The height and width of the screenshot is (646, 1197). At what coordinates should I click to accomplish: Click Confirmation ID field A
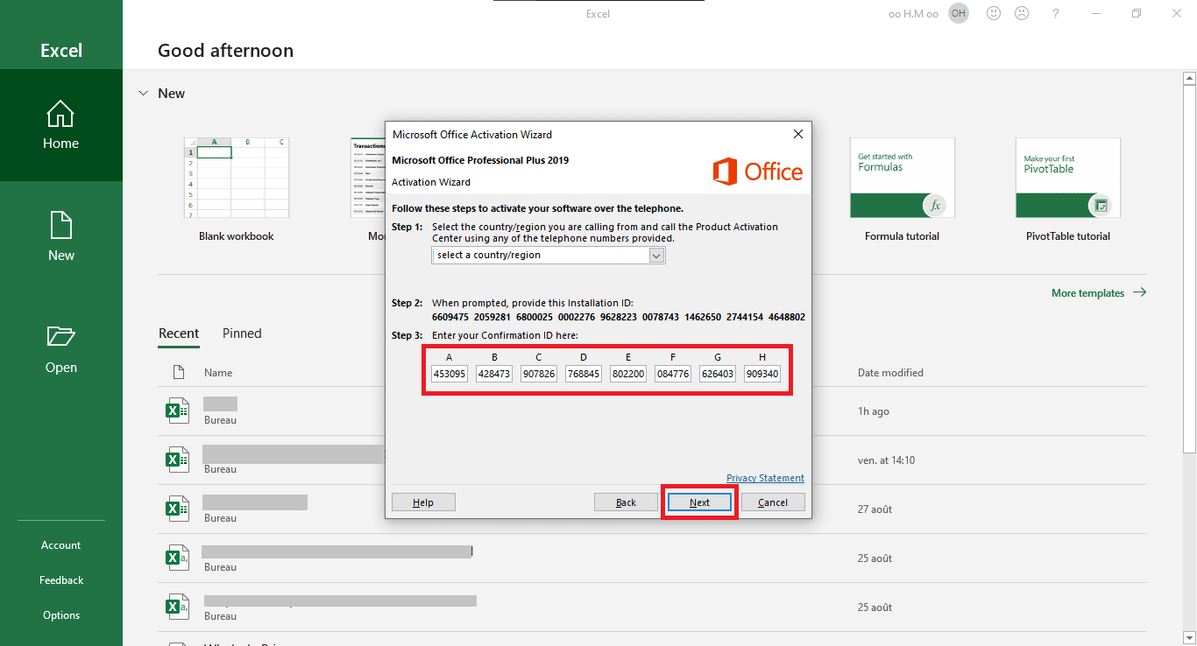tap(450, 374)
